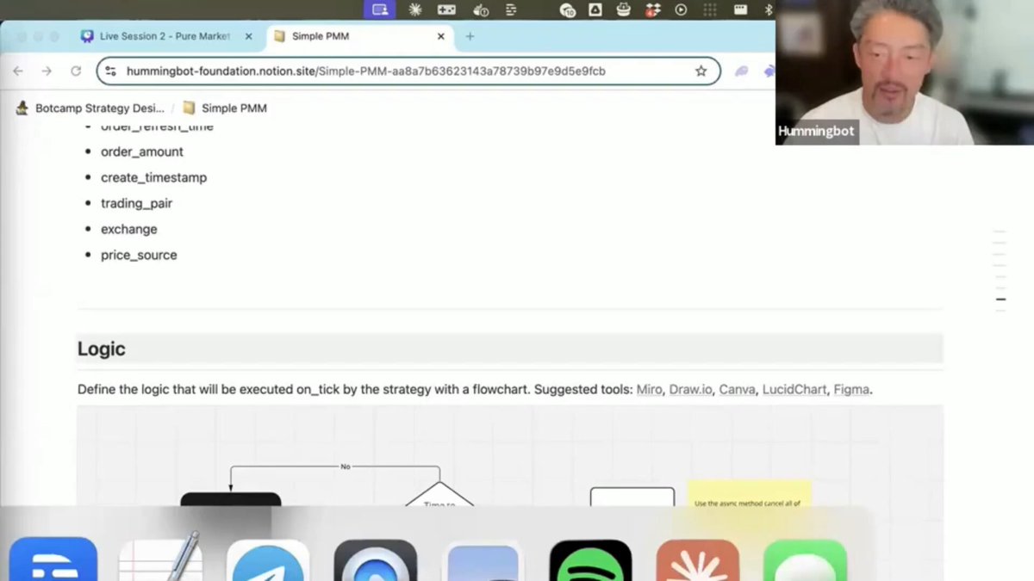Reload the Simple PMM page
This screenshot has width=1034, height=581.
pos(76,71)
